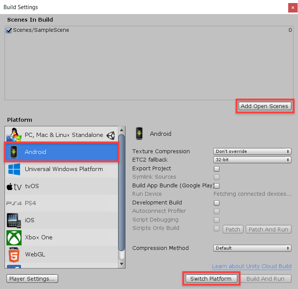Click the Add Open Scenes button

click(265, 106)
